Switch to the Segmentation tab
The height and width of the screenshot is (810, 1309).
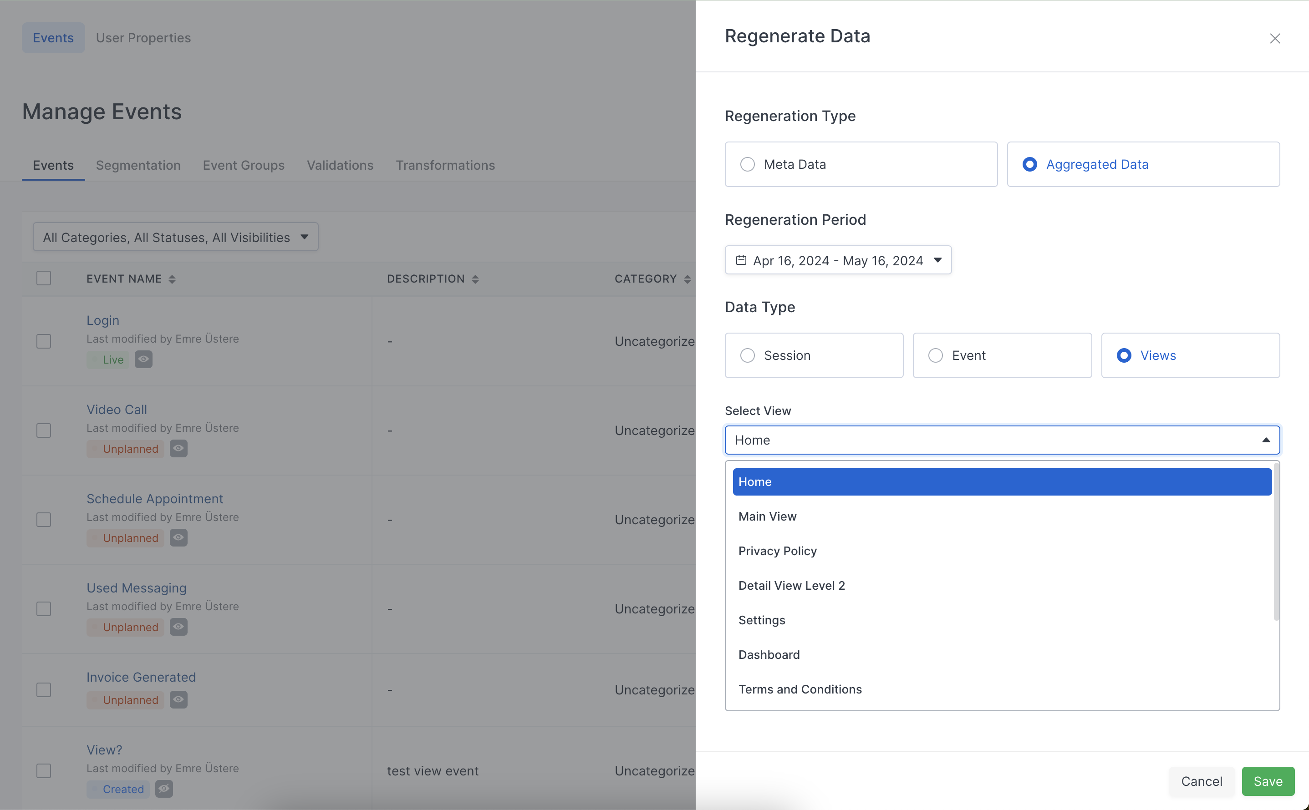(138, 165)
